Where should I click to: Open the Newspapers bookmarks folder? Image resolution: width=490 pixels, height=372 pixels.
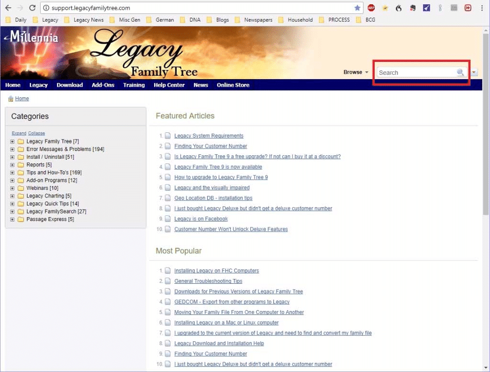[x=254, y=20]
